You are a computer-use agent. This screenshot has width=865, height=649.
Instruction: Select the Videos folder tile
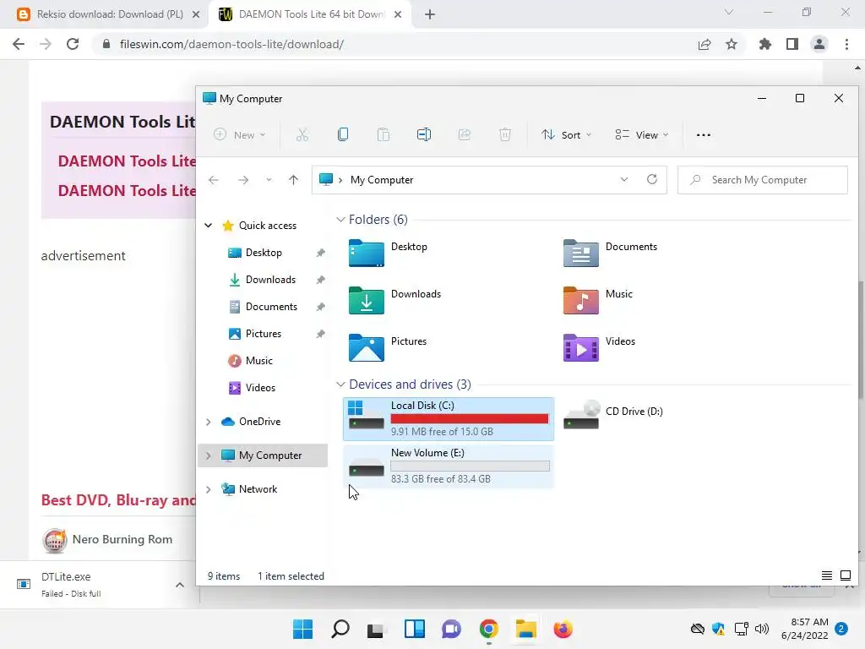(600, 348)
